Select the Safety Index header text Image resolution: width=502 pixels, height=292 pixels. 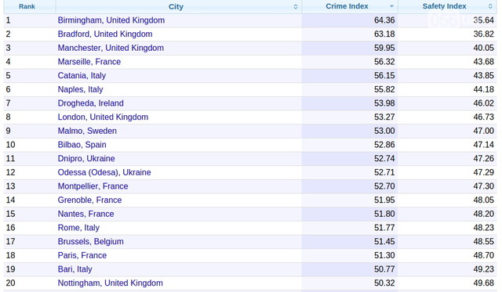point(445,6)
